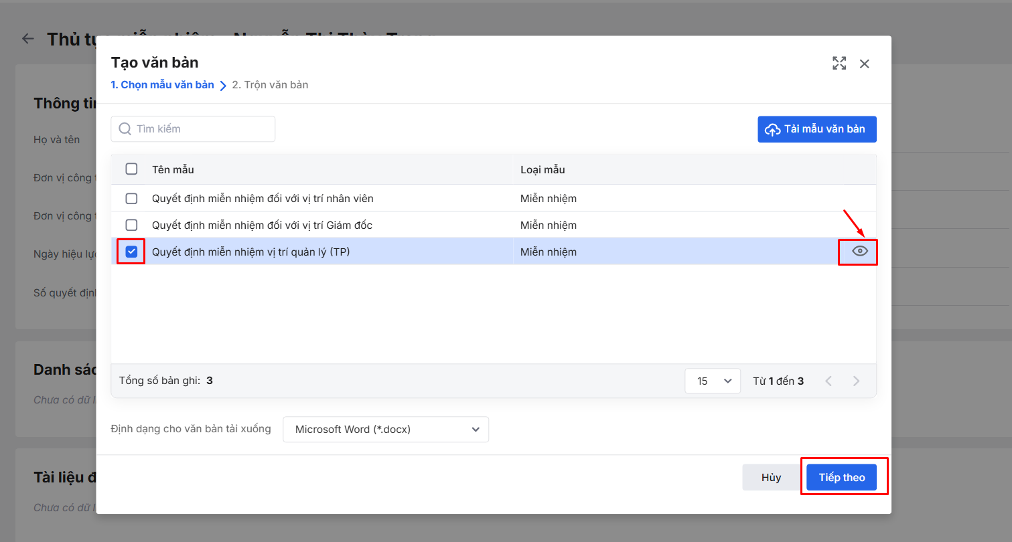The height and width of the screenshot is (542, 1012).
Task: Check template for vị trí Giám đốc
Action: (x=132, y=225)
